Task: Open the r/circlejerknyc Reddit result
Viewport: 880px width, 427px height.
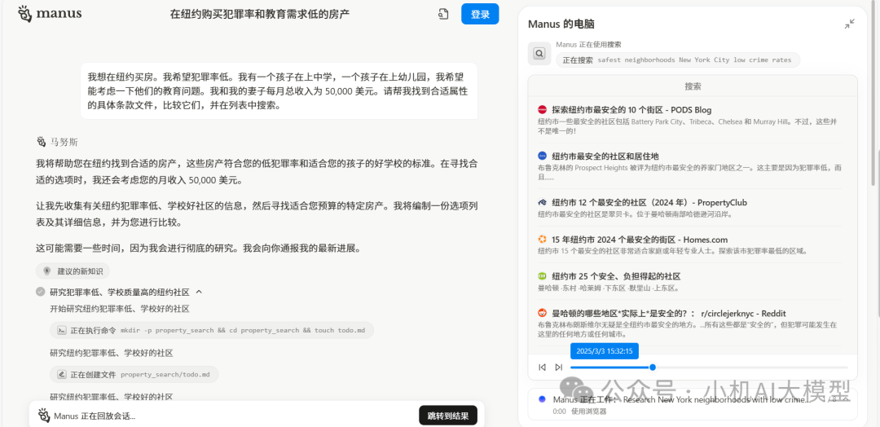Action: point(668,313)
